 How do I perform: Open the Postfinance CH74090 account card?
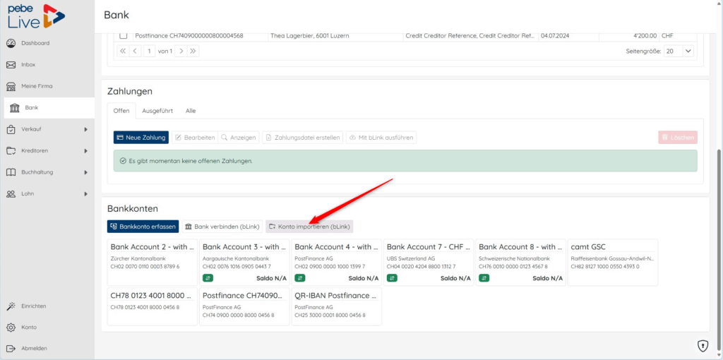pos(244,306)
